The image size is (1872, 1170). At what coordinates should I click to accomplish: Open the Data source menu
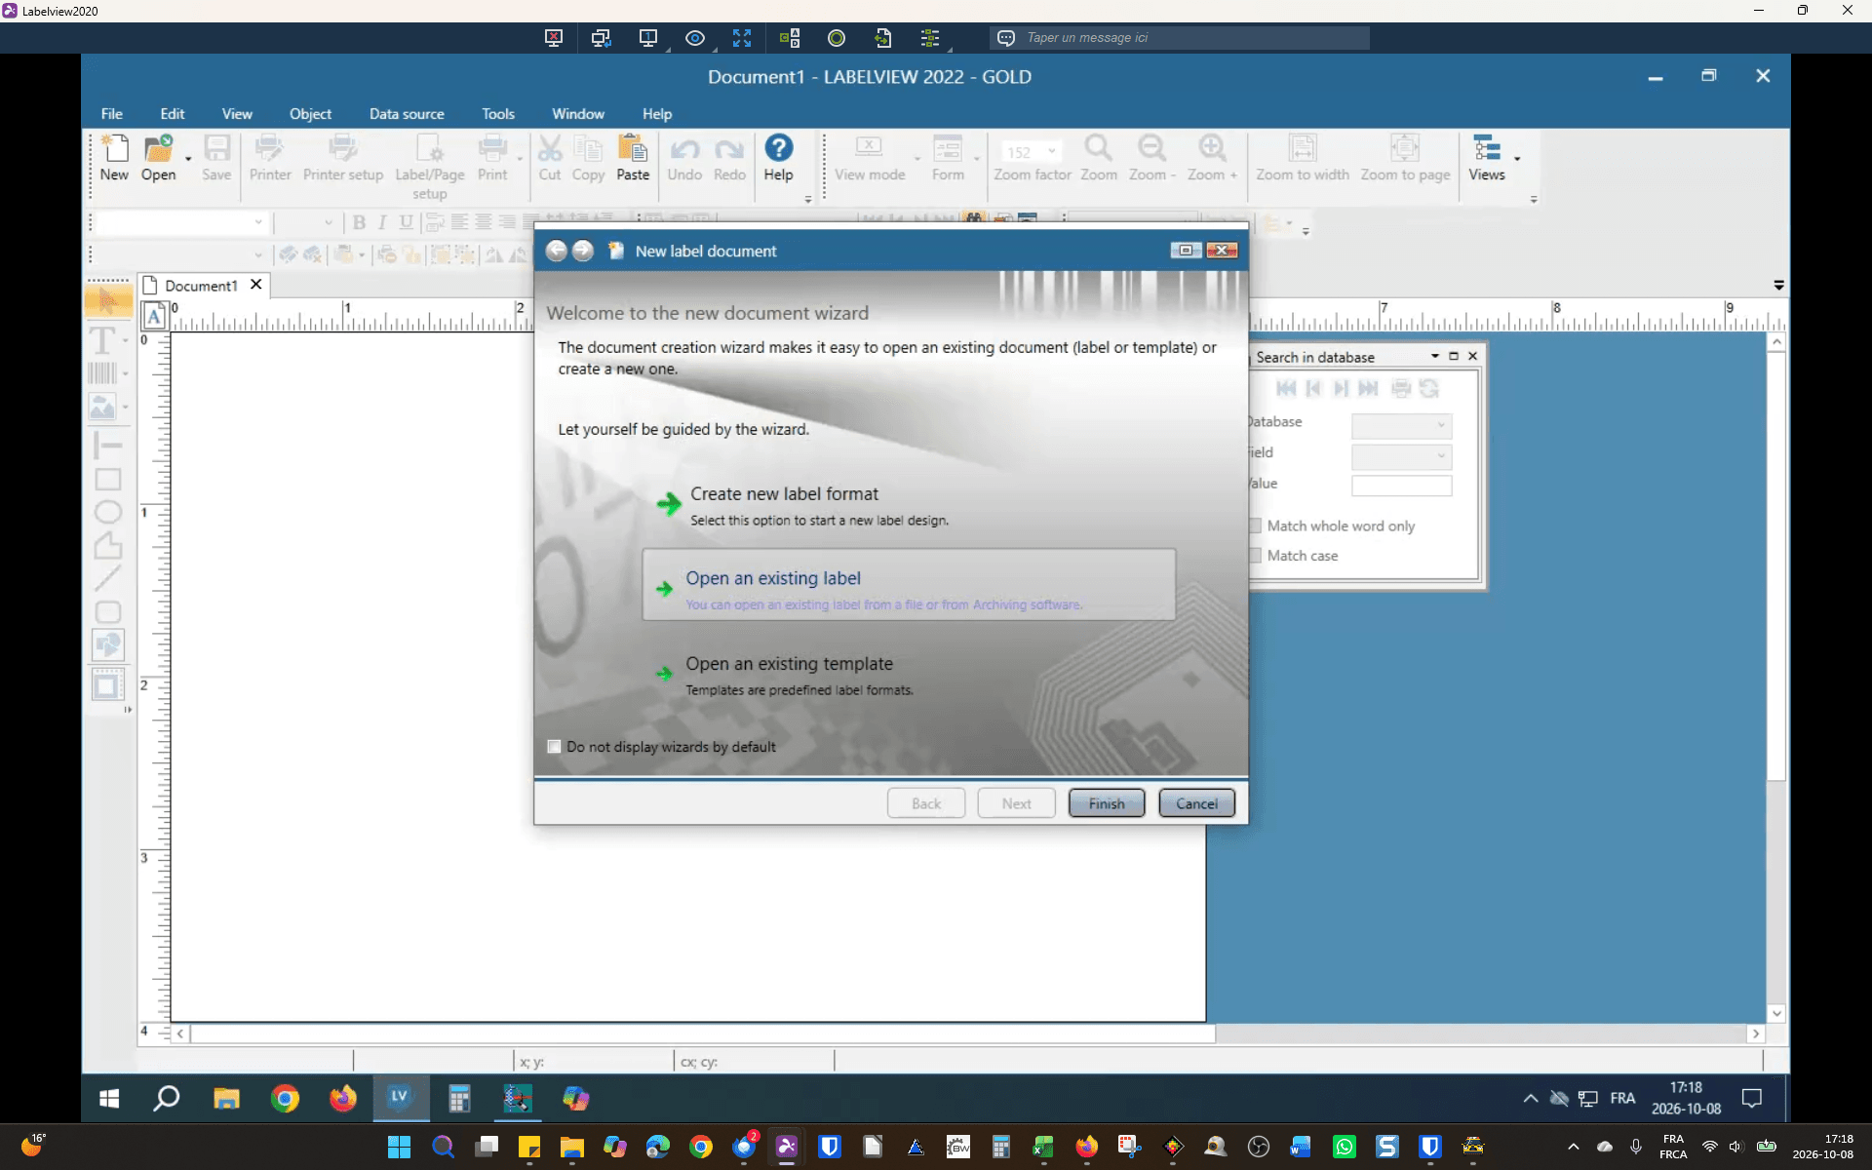pyautogui.click(x=407, y=114)
